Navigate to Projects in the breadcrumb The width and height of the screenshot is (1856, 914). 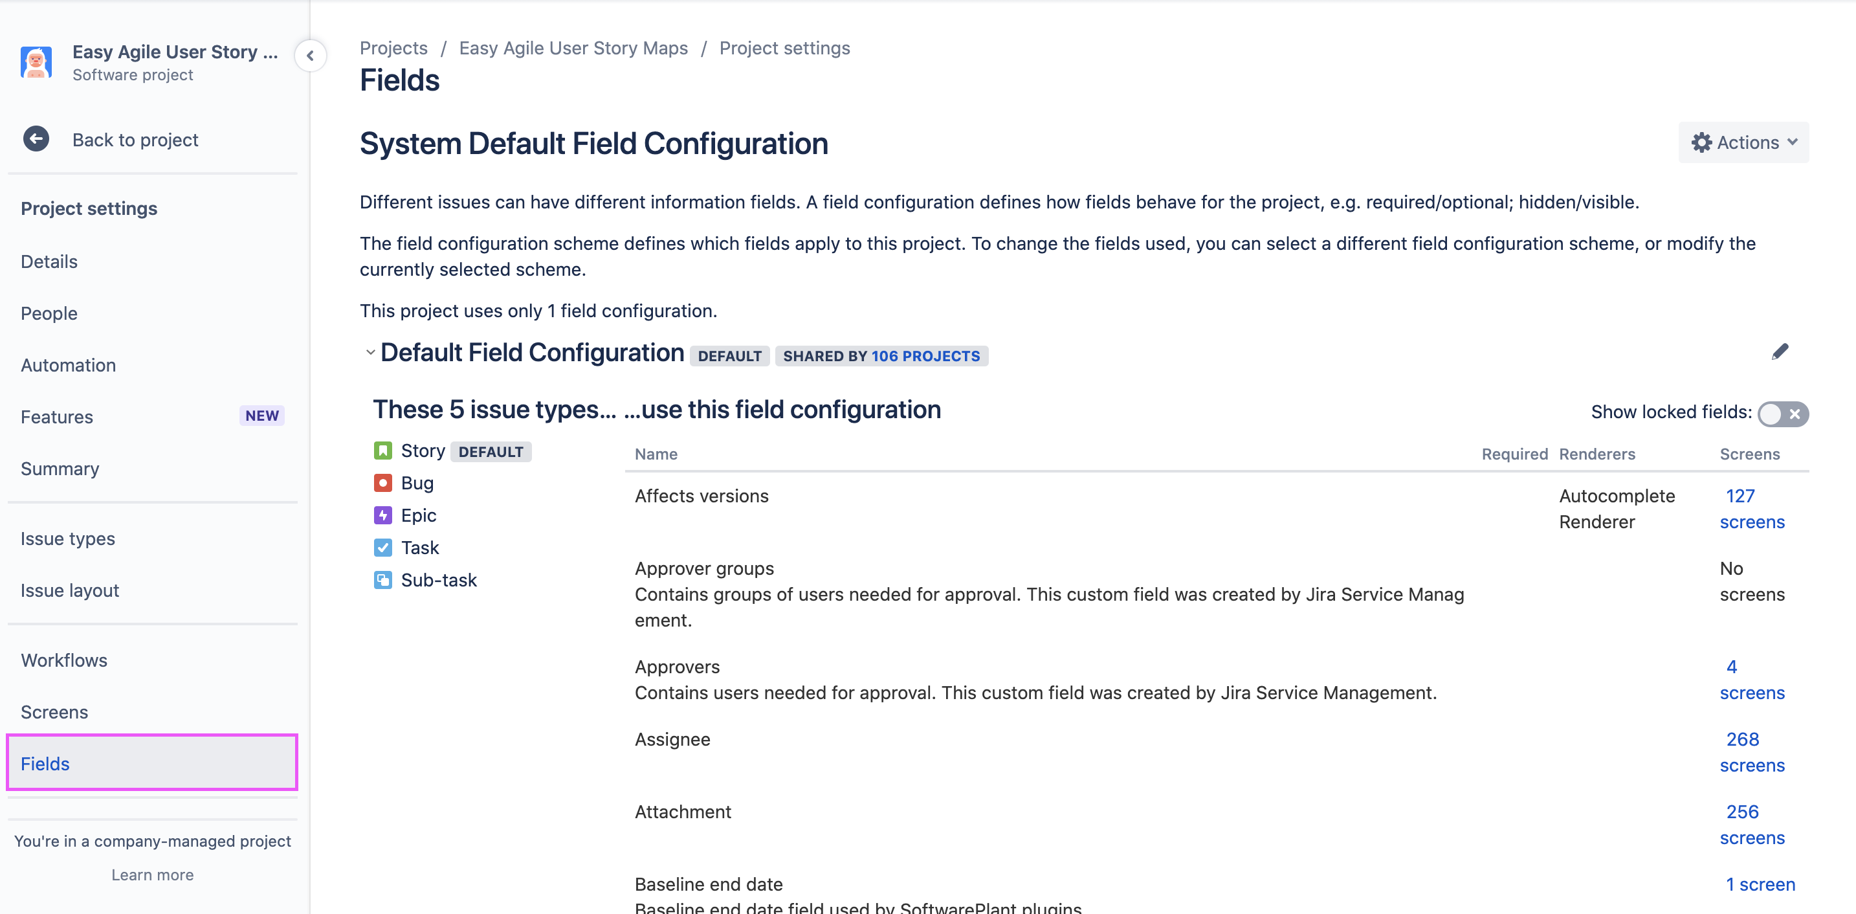pos(393,49)
